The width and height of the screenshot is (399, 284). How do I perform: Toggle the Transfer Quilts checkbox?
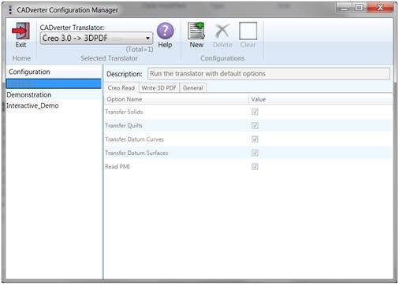pos(255,126)
